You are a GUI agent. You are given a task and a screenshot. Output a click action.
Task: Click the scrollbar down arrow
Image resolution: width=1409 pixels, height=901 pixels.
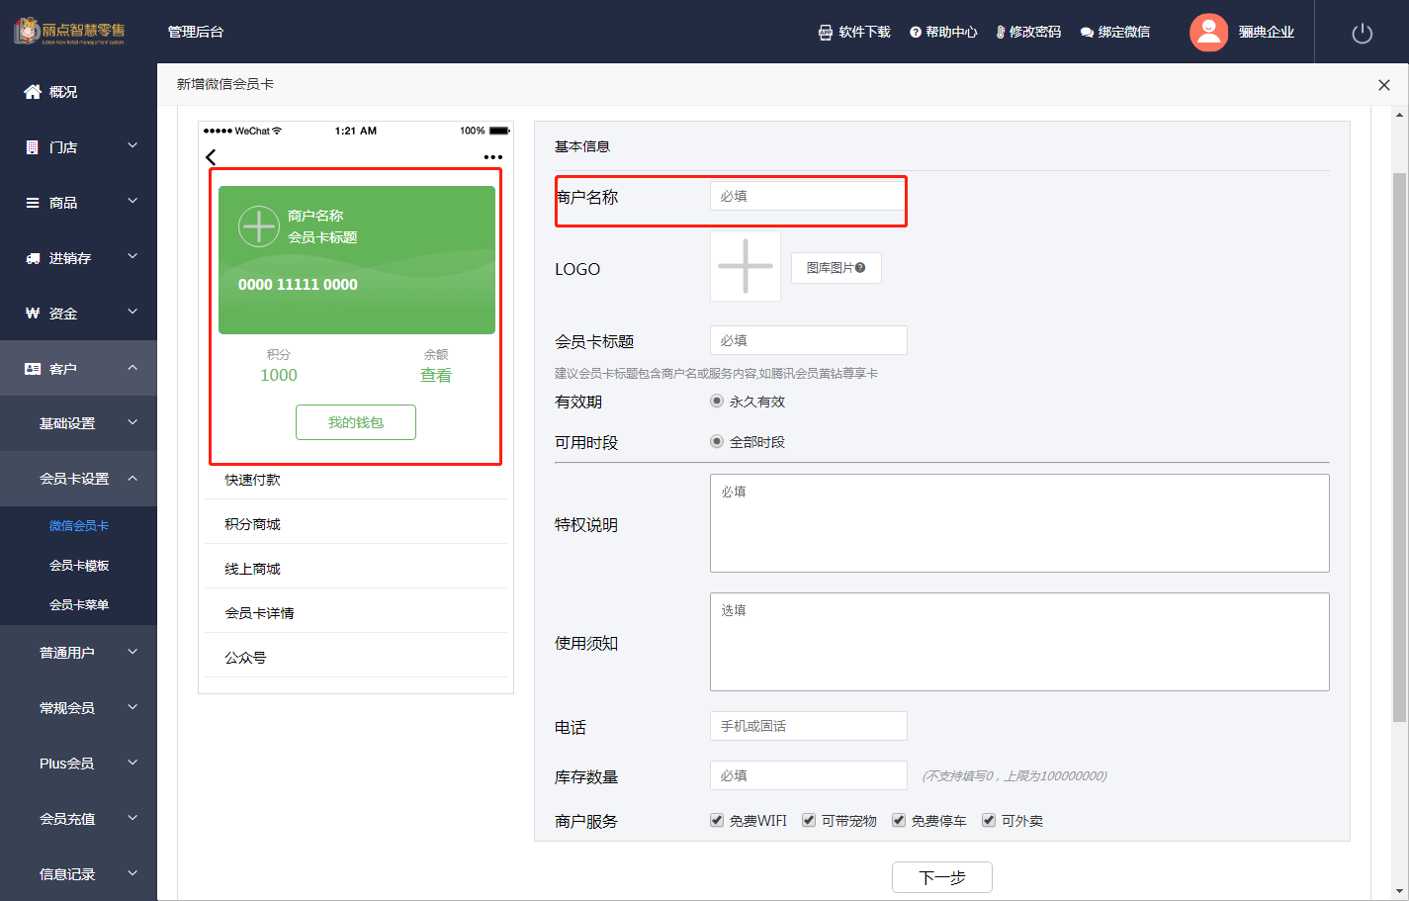coord(1399,891)
